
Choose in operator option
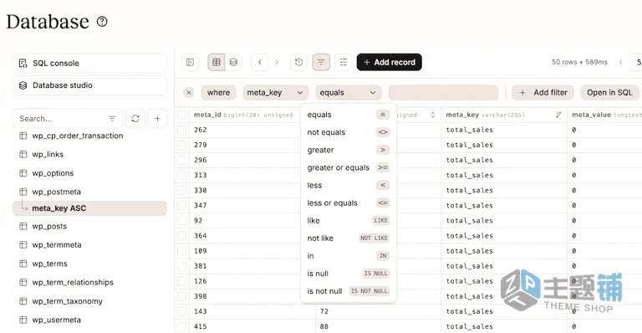click(x=349, y=255)
